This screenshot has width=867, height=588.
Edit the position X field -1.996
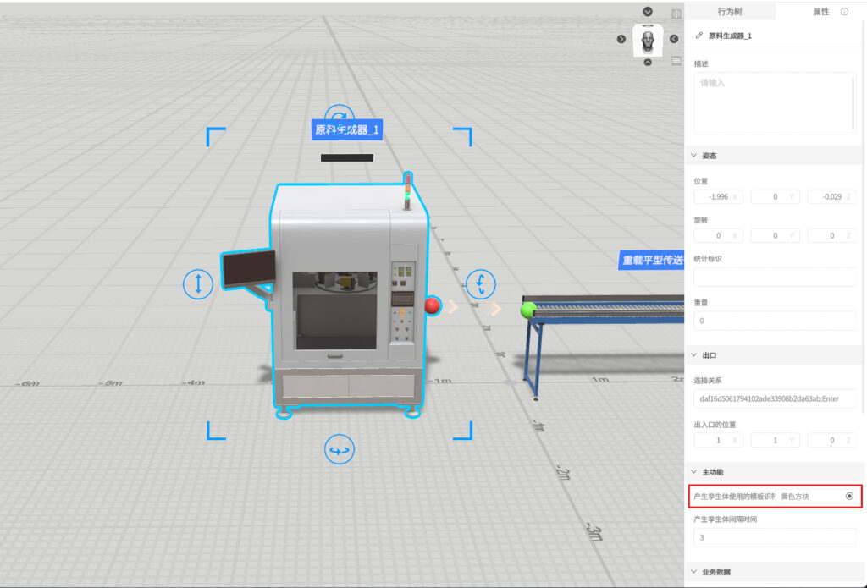tap(718, 197)
